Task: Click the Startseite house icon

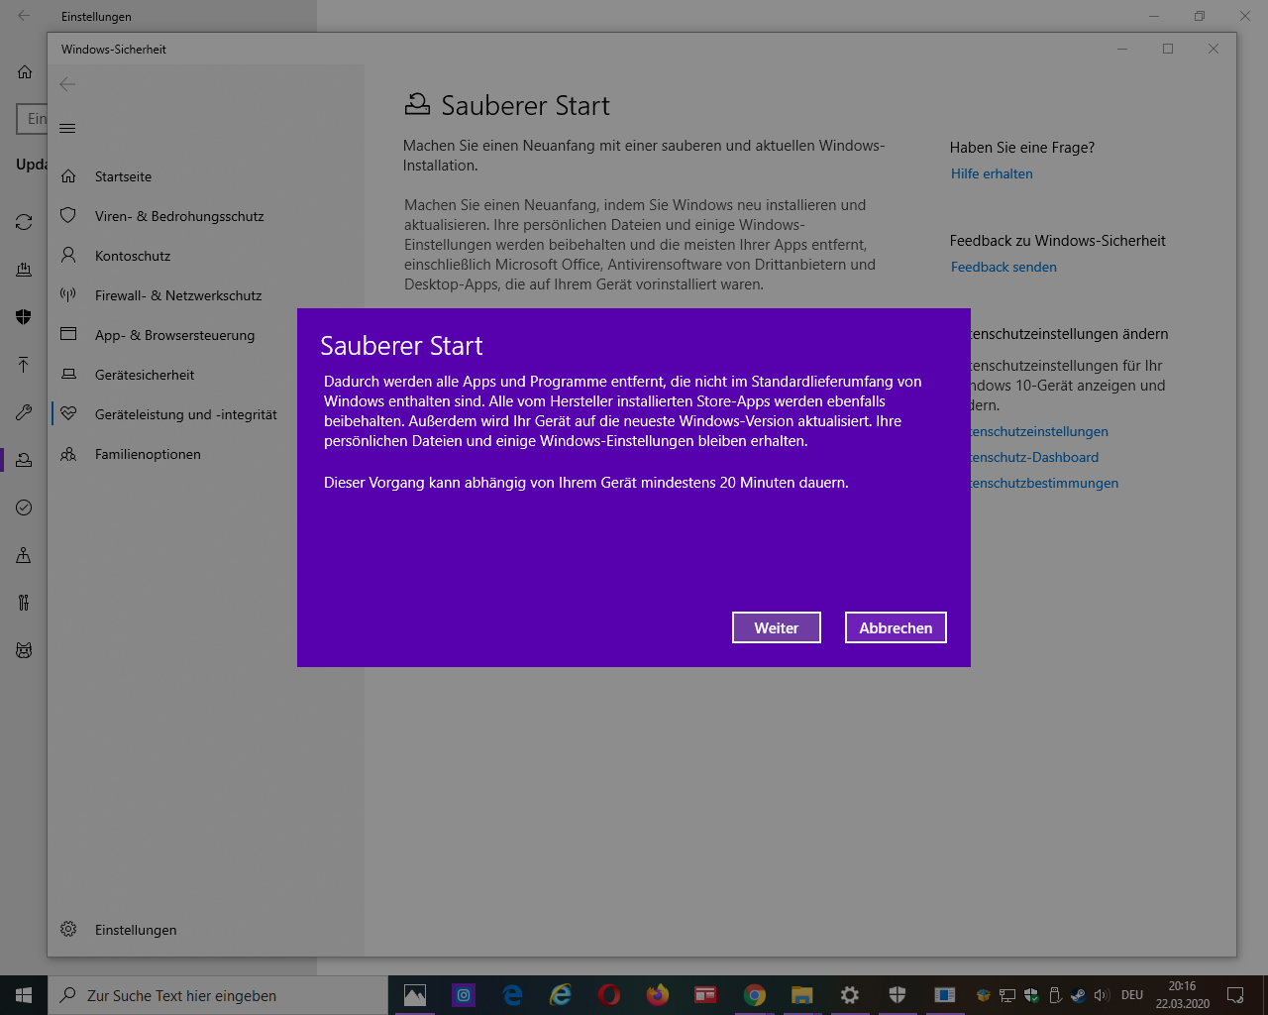Action: (68, 175)
